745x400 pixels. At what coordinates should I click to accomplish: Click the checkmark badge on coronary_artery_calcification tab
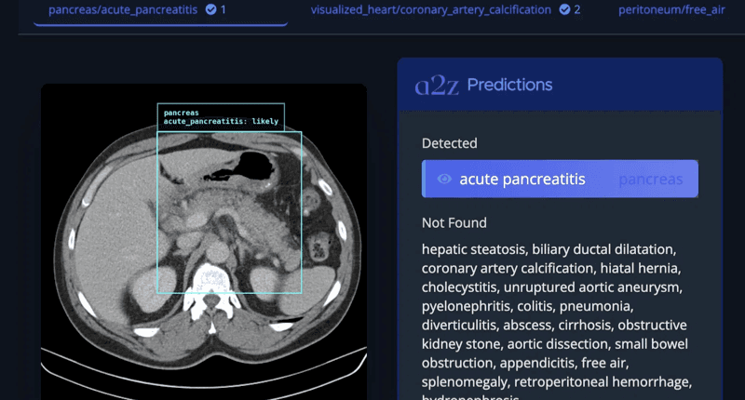(x=564, y=9)
